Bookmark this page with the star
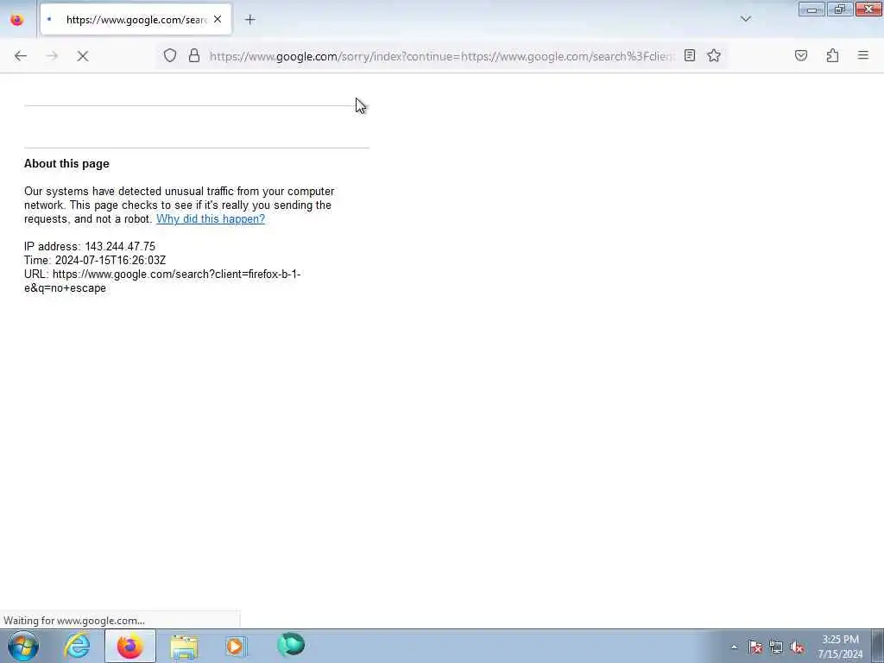 (x=714, y=55)
